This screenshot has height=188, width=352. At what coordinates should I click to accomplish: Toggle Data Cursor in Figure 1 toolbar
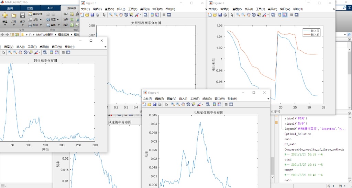click(131, 15)
